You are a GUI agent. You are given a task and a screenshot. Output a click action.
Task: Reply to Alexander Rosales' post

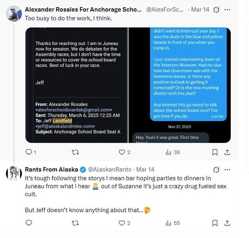pos(29,152)
